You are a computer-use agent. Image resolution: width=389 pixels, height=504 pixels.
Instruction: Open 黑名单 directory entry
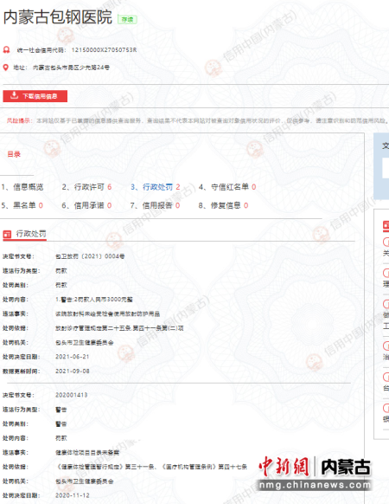pos(22,205)
